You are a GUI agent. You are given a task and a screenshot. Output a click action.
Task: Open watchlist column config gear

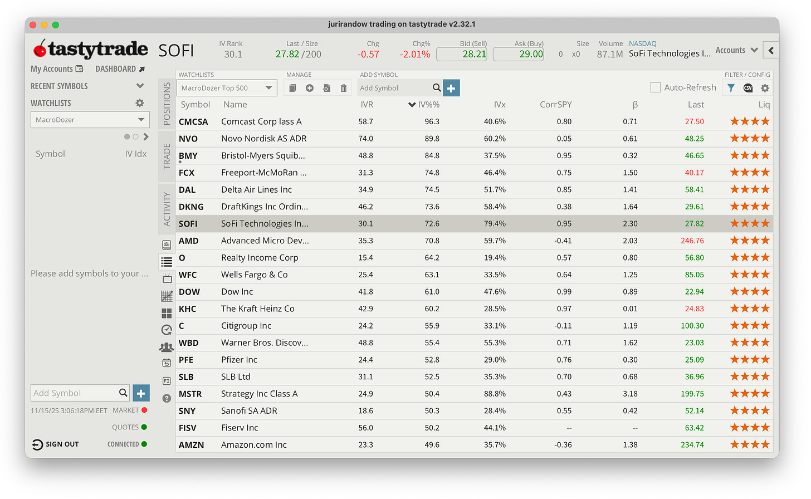coord(765,88)
